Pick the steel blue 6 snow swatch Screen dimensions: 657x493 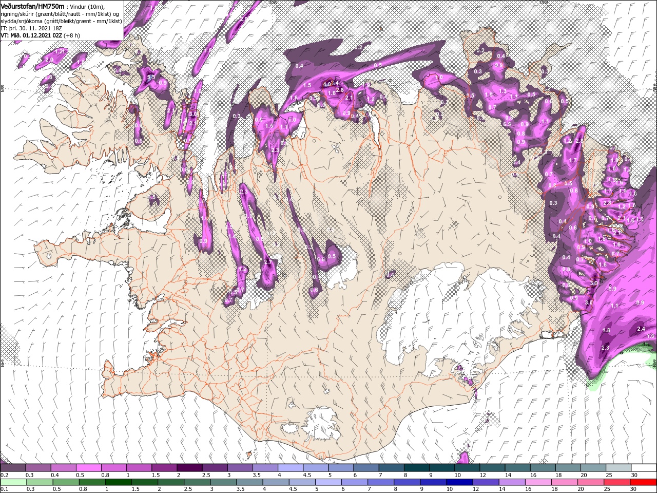(366, 467)
